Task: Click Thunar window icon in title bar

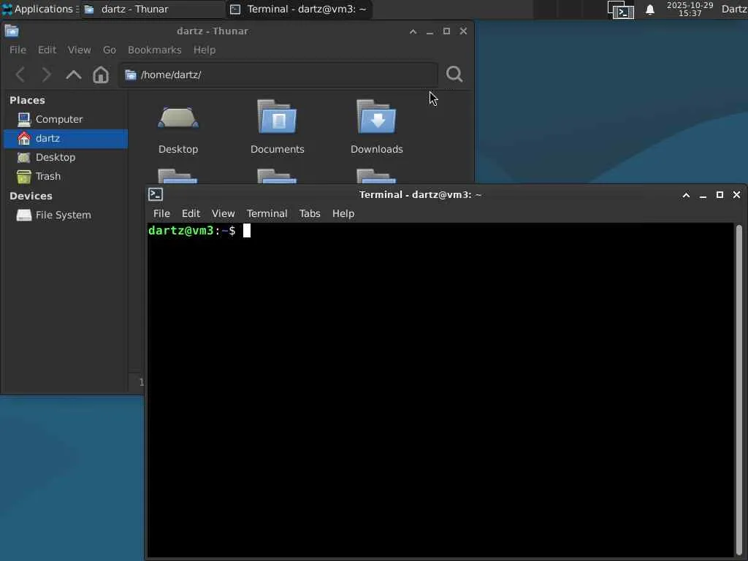Action: pos(12,31)
